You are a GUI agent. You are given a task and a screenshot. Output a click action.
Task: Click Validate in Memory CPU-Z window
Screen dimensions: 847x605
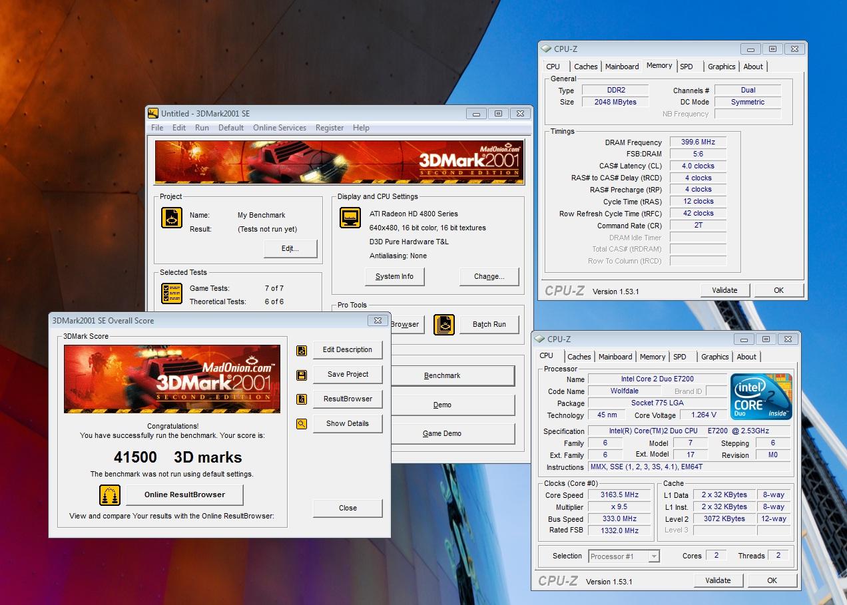pos(724,290)
